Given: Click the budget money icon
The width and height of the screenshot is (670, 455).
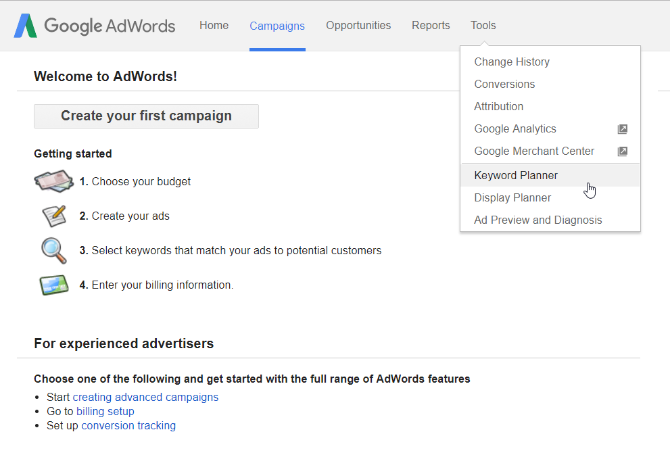Looking at the screenshot, I should [x=54, y=181].
